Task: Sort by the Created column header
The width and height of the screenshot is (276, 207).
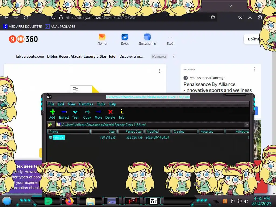Action: 184,132
